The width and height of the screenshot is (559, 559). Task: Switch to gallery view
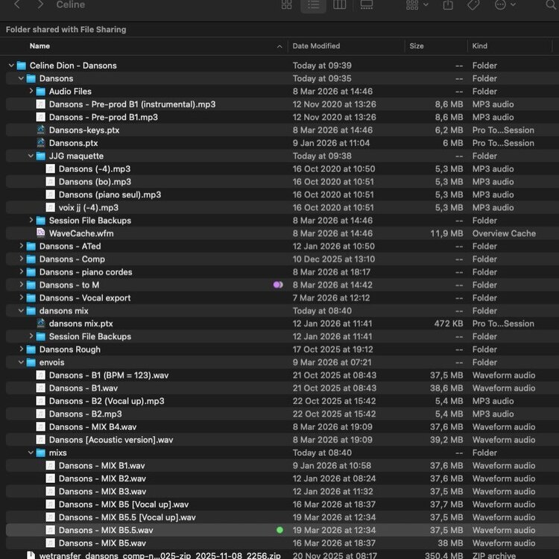click(367, 5)
